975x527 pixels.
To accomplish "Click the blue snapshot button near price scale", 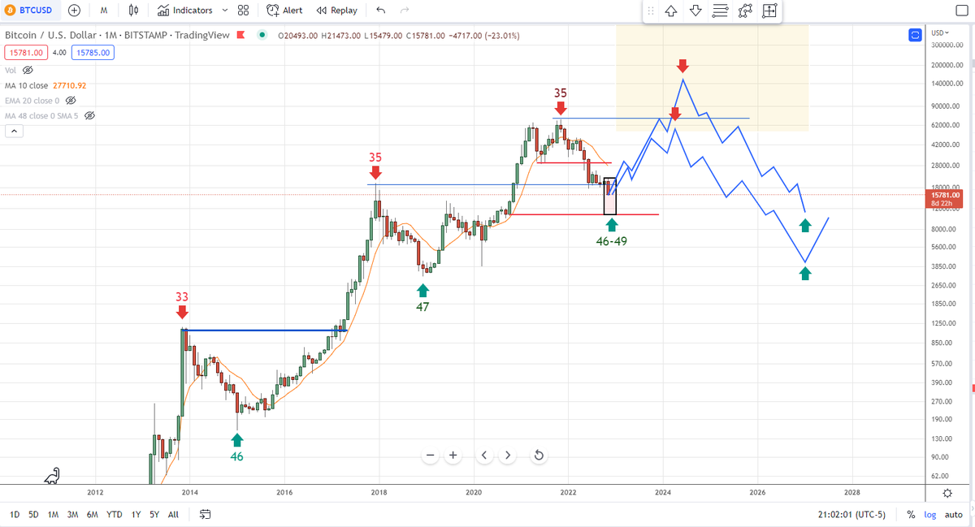I will click(916, 35).
